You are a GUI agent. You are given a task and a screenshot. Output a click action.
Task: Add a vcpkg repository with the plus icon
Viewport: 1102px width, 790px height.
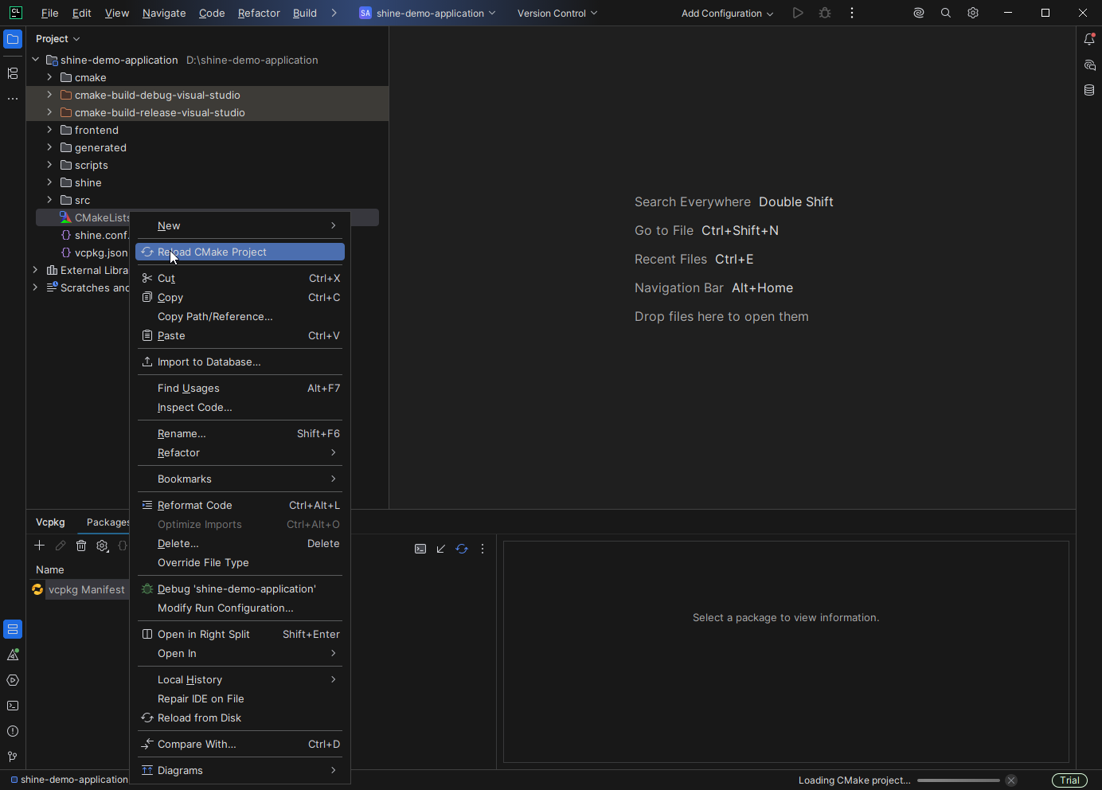(39, 546)
